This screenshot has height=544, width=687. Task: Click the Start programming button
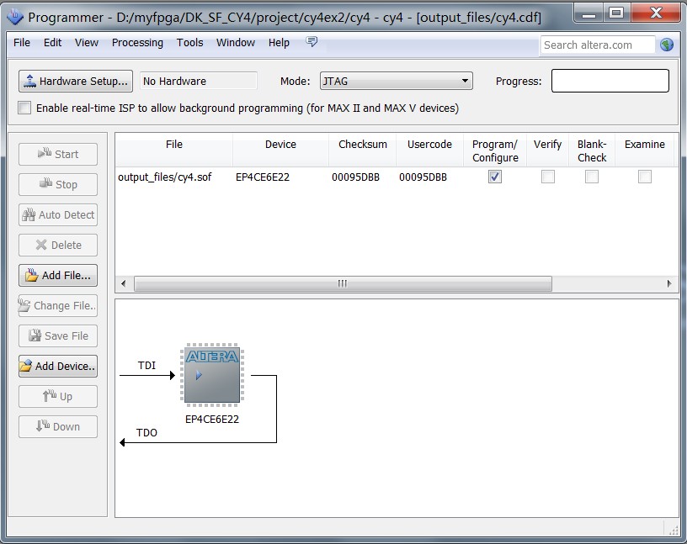click(58, 155)
